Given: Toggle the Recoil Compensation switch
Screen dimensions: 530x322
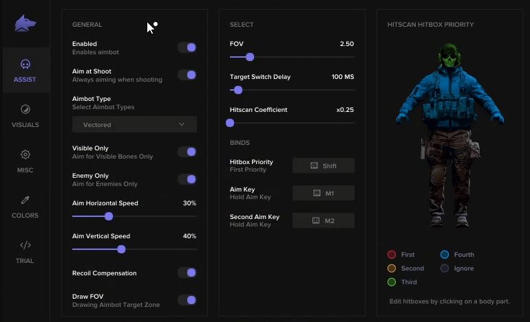Looking at the screenshot, I should (187, 273).
